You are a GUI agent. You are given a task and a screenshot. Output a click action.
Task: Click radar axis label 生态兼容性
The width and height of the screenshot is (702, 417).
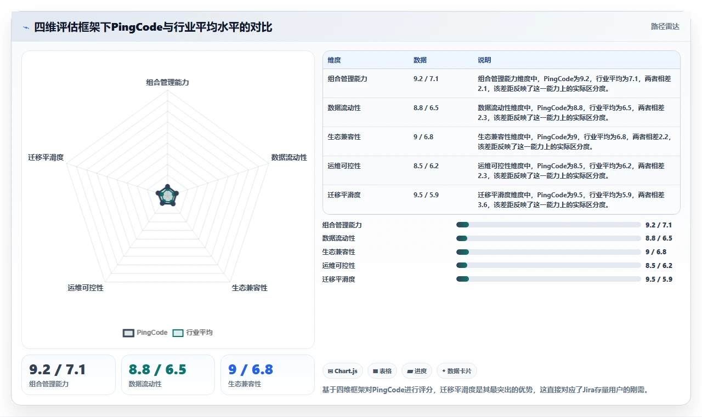250,288
